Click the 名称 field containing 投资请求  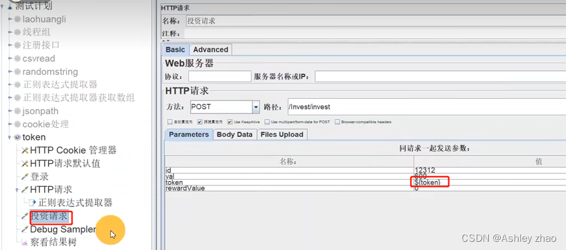(375, 21)
